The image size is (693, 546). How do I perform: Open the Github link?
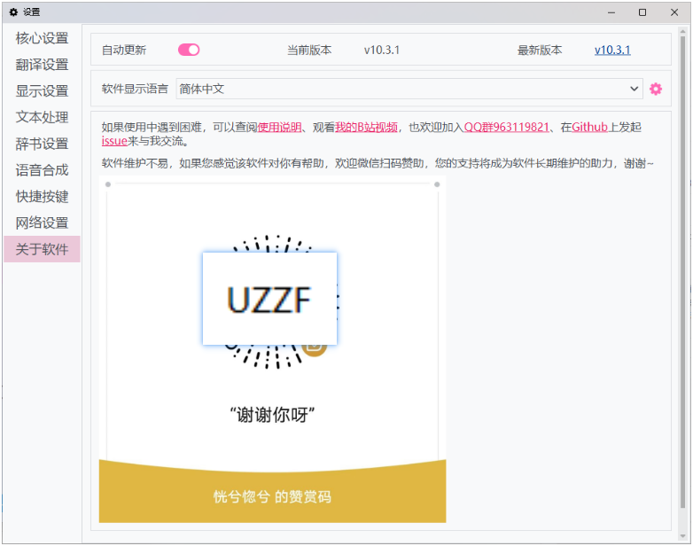pos(589,128)
